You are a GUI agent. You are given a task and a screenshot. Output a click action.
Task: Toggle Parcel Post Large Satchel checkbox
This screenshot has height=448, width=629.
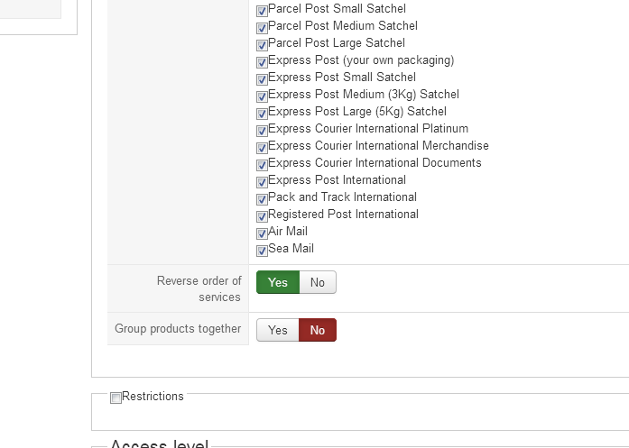262,45
